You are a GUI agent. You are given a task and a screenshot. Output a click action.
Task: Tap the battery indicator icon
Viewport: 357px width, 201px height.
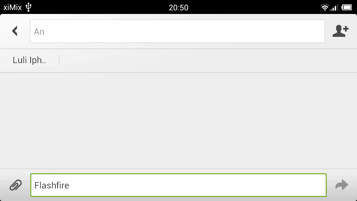click(x=347, y=7)
